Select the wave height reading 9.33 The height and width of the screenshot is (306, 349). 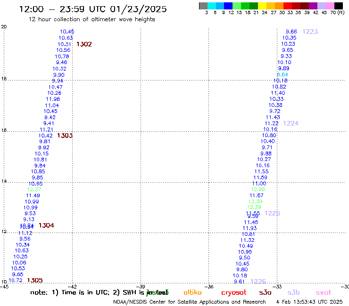click(x=286, y=56)
